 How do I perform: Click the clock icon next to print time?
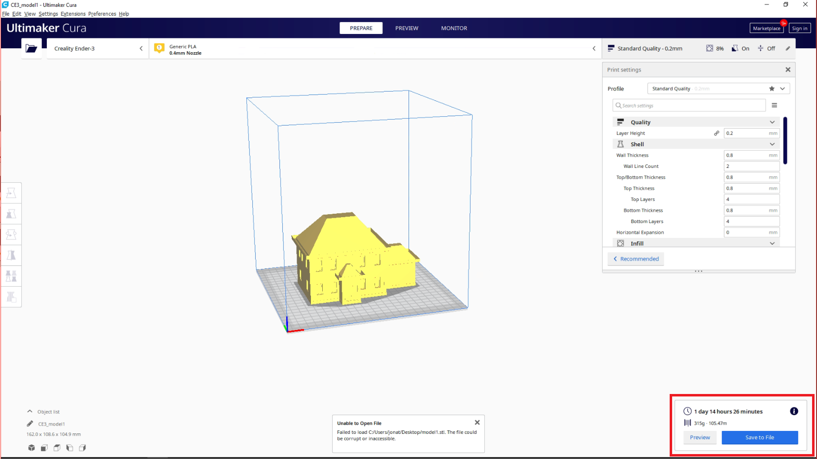click(687, 411)
